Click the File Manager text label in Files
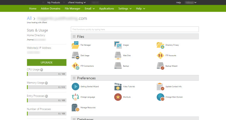 [x=86, y=45]
